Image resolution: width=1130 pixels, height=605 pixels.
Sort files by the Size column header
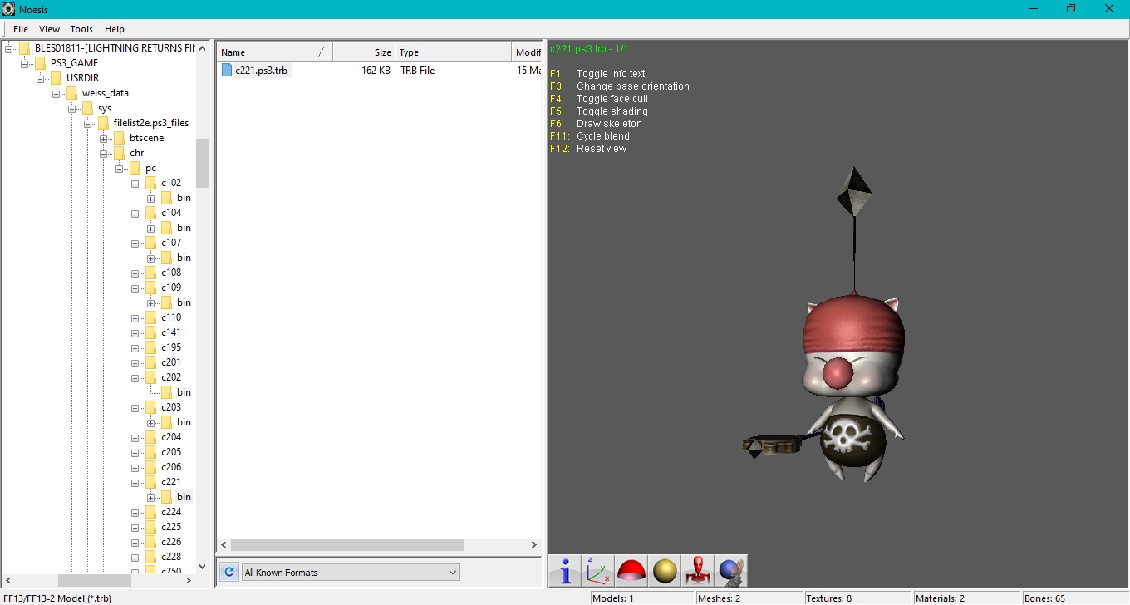point(364,52)
